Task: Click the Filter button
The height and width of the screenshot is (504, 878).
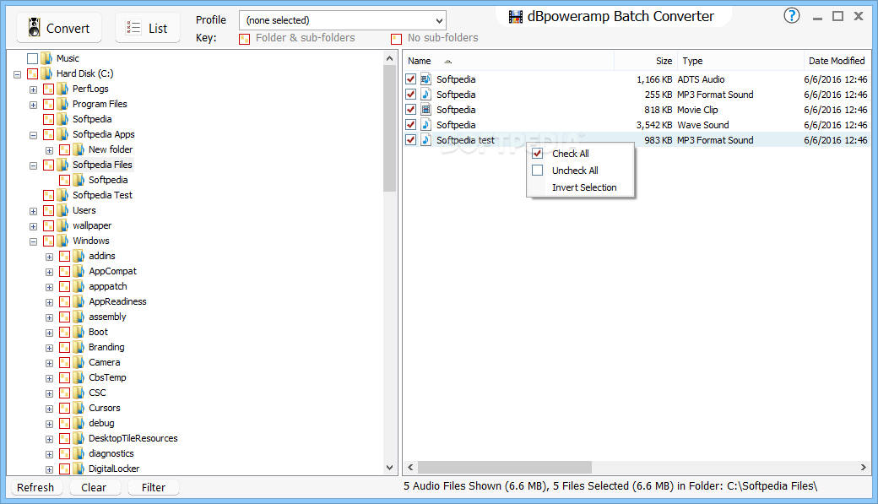Action: [154, 487]
